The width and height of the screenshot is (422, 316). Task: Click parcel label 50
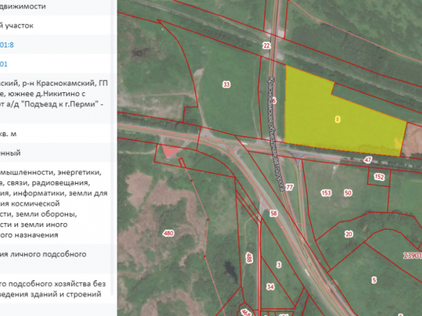pyautogui.click(x=347, y=193)
